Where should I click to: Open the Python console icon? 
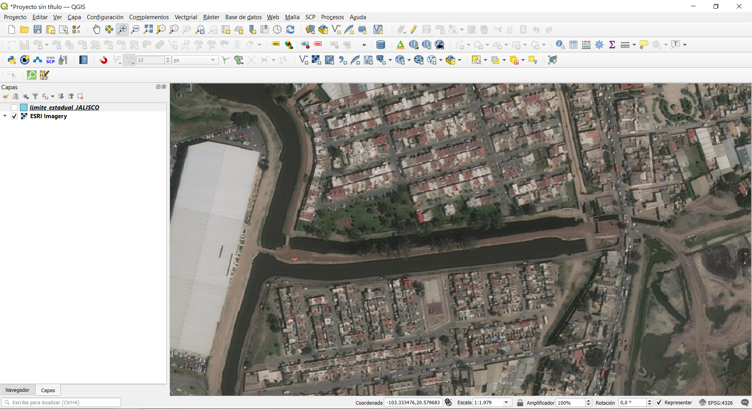(x=12, y=60)
